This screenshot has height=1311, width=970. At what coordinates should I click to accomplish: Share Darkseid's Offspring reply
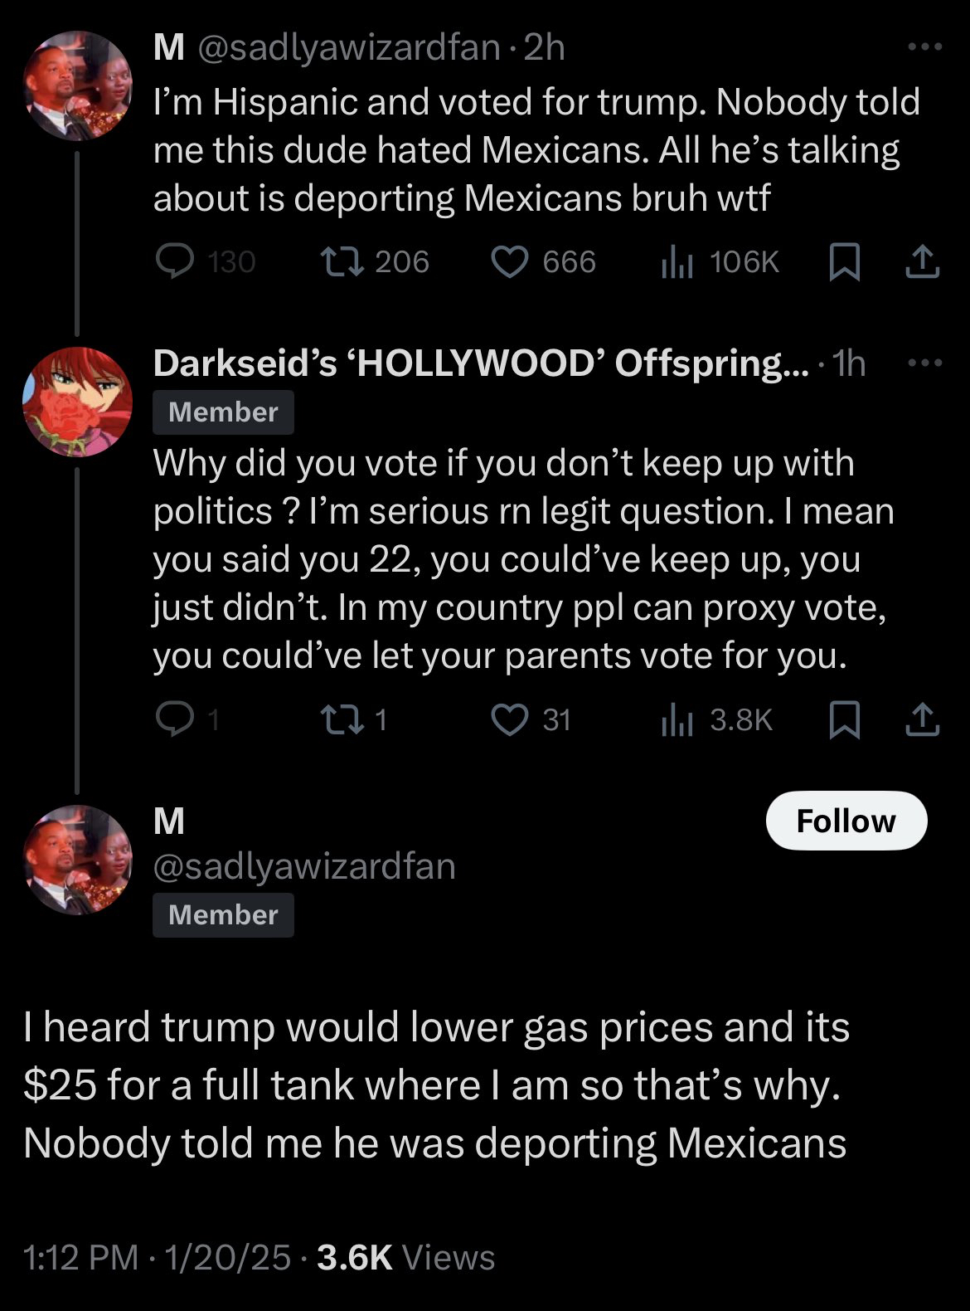(922, 720)
